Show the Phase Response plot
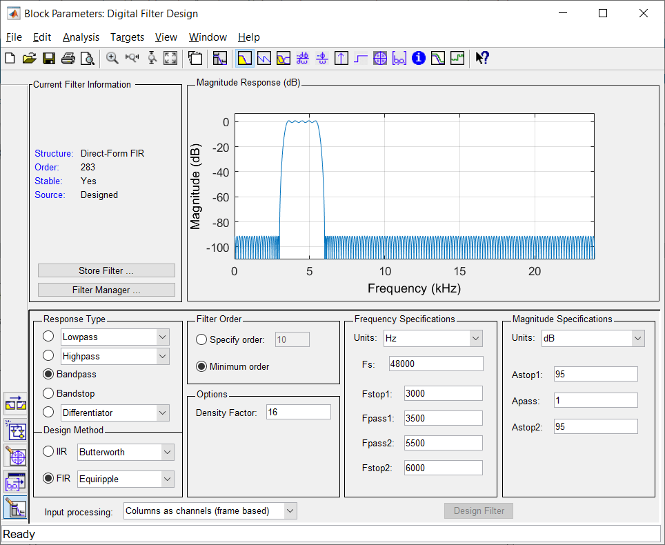This screenshot has width=665, height=545. pyautogui.click(x=264, y=59)
